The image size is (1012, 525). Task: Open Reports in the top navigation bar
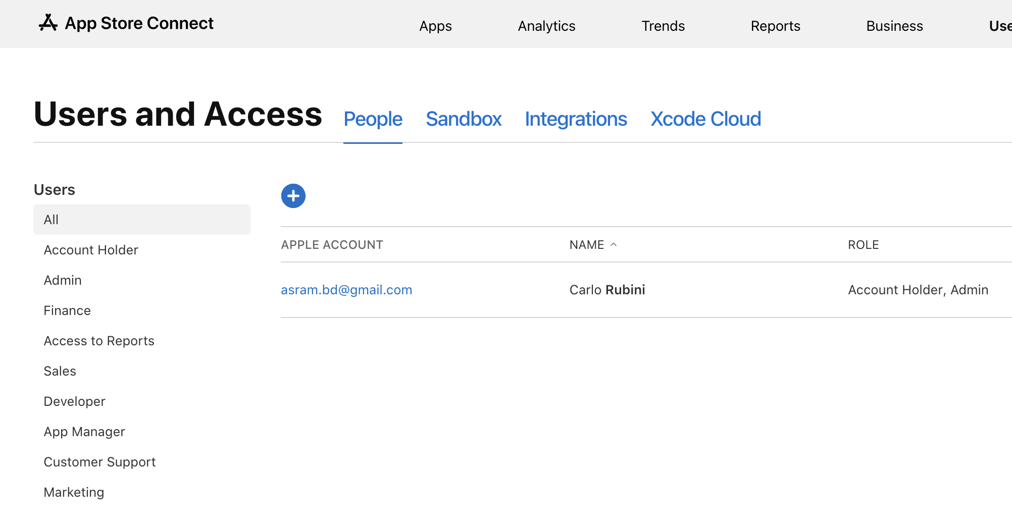[x=775, y=26]
